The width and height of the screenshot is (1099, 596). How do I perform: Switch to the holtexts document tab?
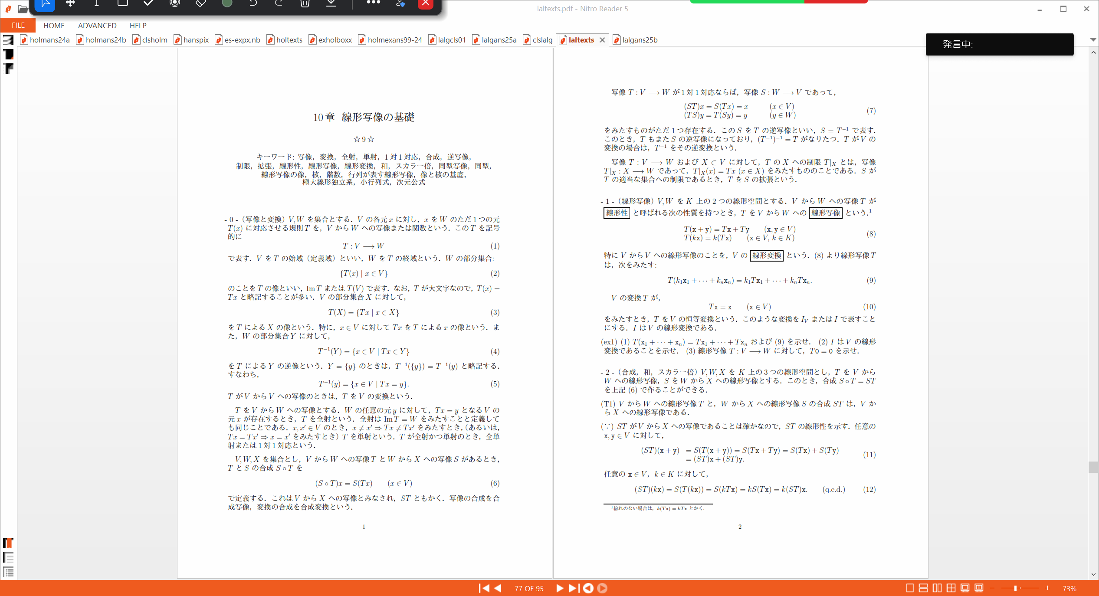pyautogui.click(x=285, y=40)
